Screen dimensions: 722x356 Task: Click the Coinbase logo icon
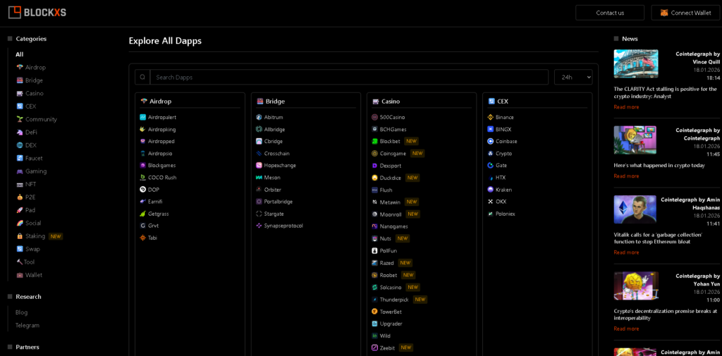click(491, 141)
